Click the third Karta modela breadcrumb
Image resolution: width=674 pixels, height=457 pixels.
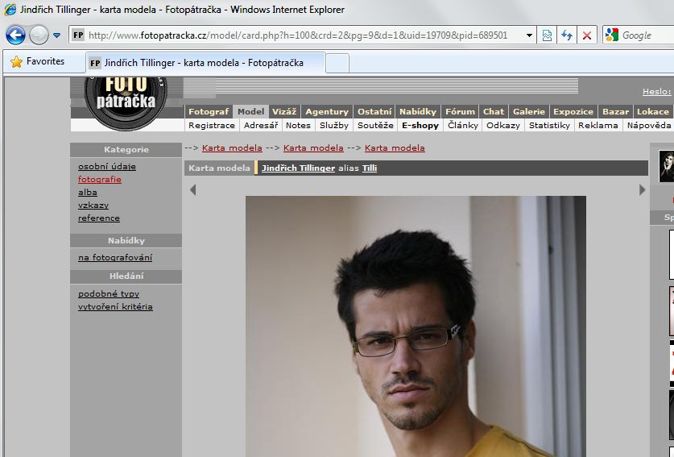pyautogui.click(x=395, y=148)
